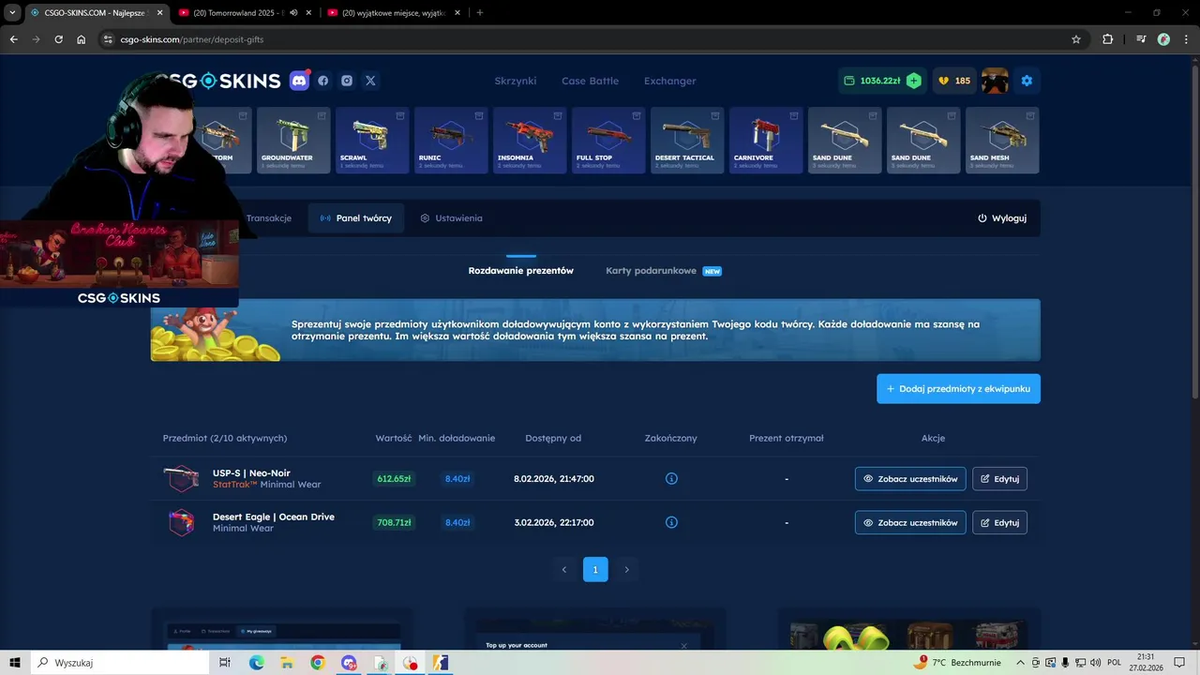
Task: Open the Facebook icon link
Action: click(x=323, y=81)
